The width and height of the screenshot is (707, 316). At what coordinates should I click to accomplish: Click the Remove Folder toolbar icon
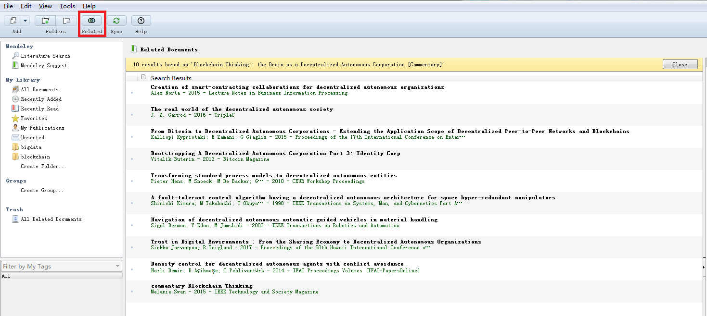(x=66, y=21)
